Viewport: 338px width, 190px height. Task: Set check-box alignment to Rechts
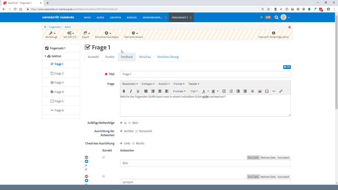[x=133, y=143]
